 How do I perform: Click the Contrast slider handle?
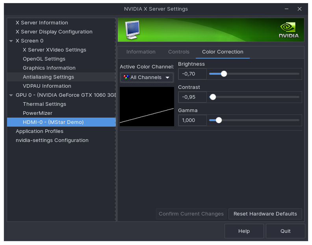click(213, 97)
